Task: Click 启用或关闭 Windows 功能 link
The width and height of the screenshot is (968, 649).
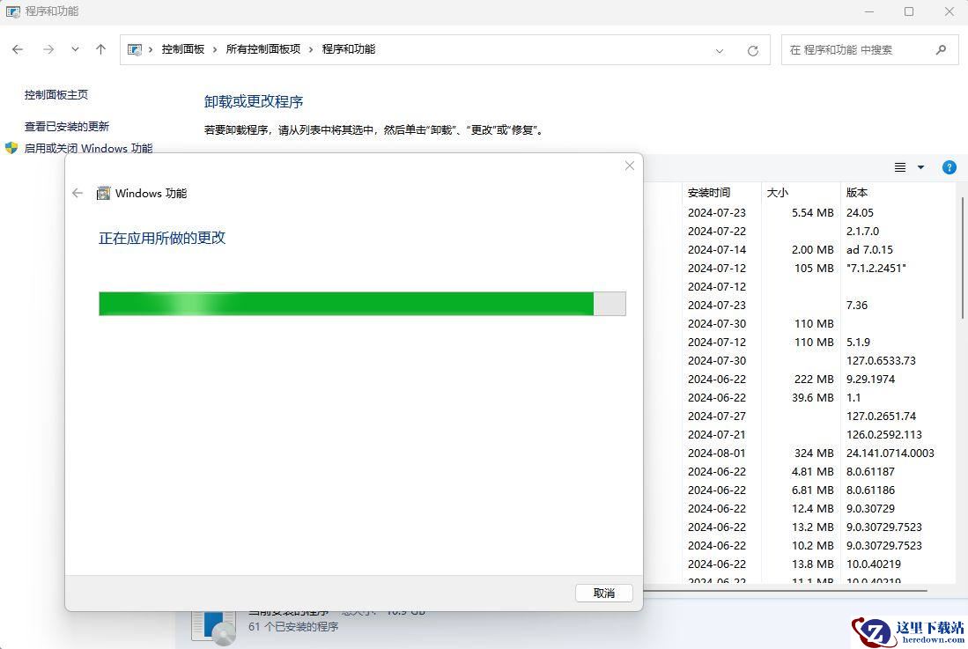Action: 88,148
